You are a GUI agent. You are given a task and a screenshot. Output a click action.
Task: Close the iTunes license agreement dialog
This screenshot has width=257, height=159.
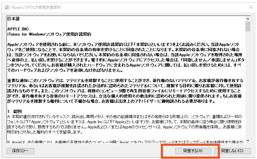(x=251, y=7)
